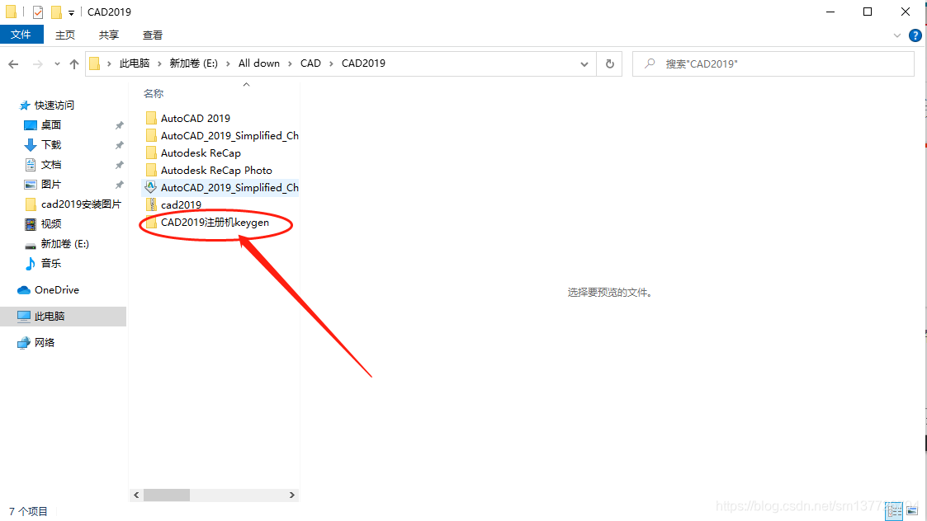927x521 pixels.
Task: Refresh the CAD2019 folder view
Action: [x=609, y=63]
